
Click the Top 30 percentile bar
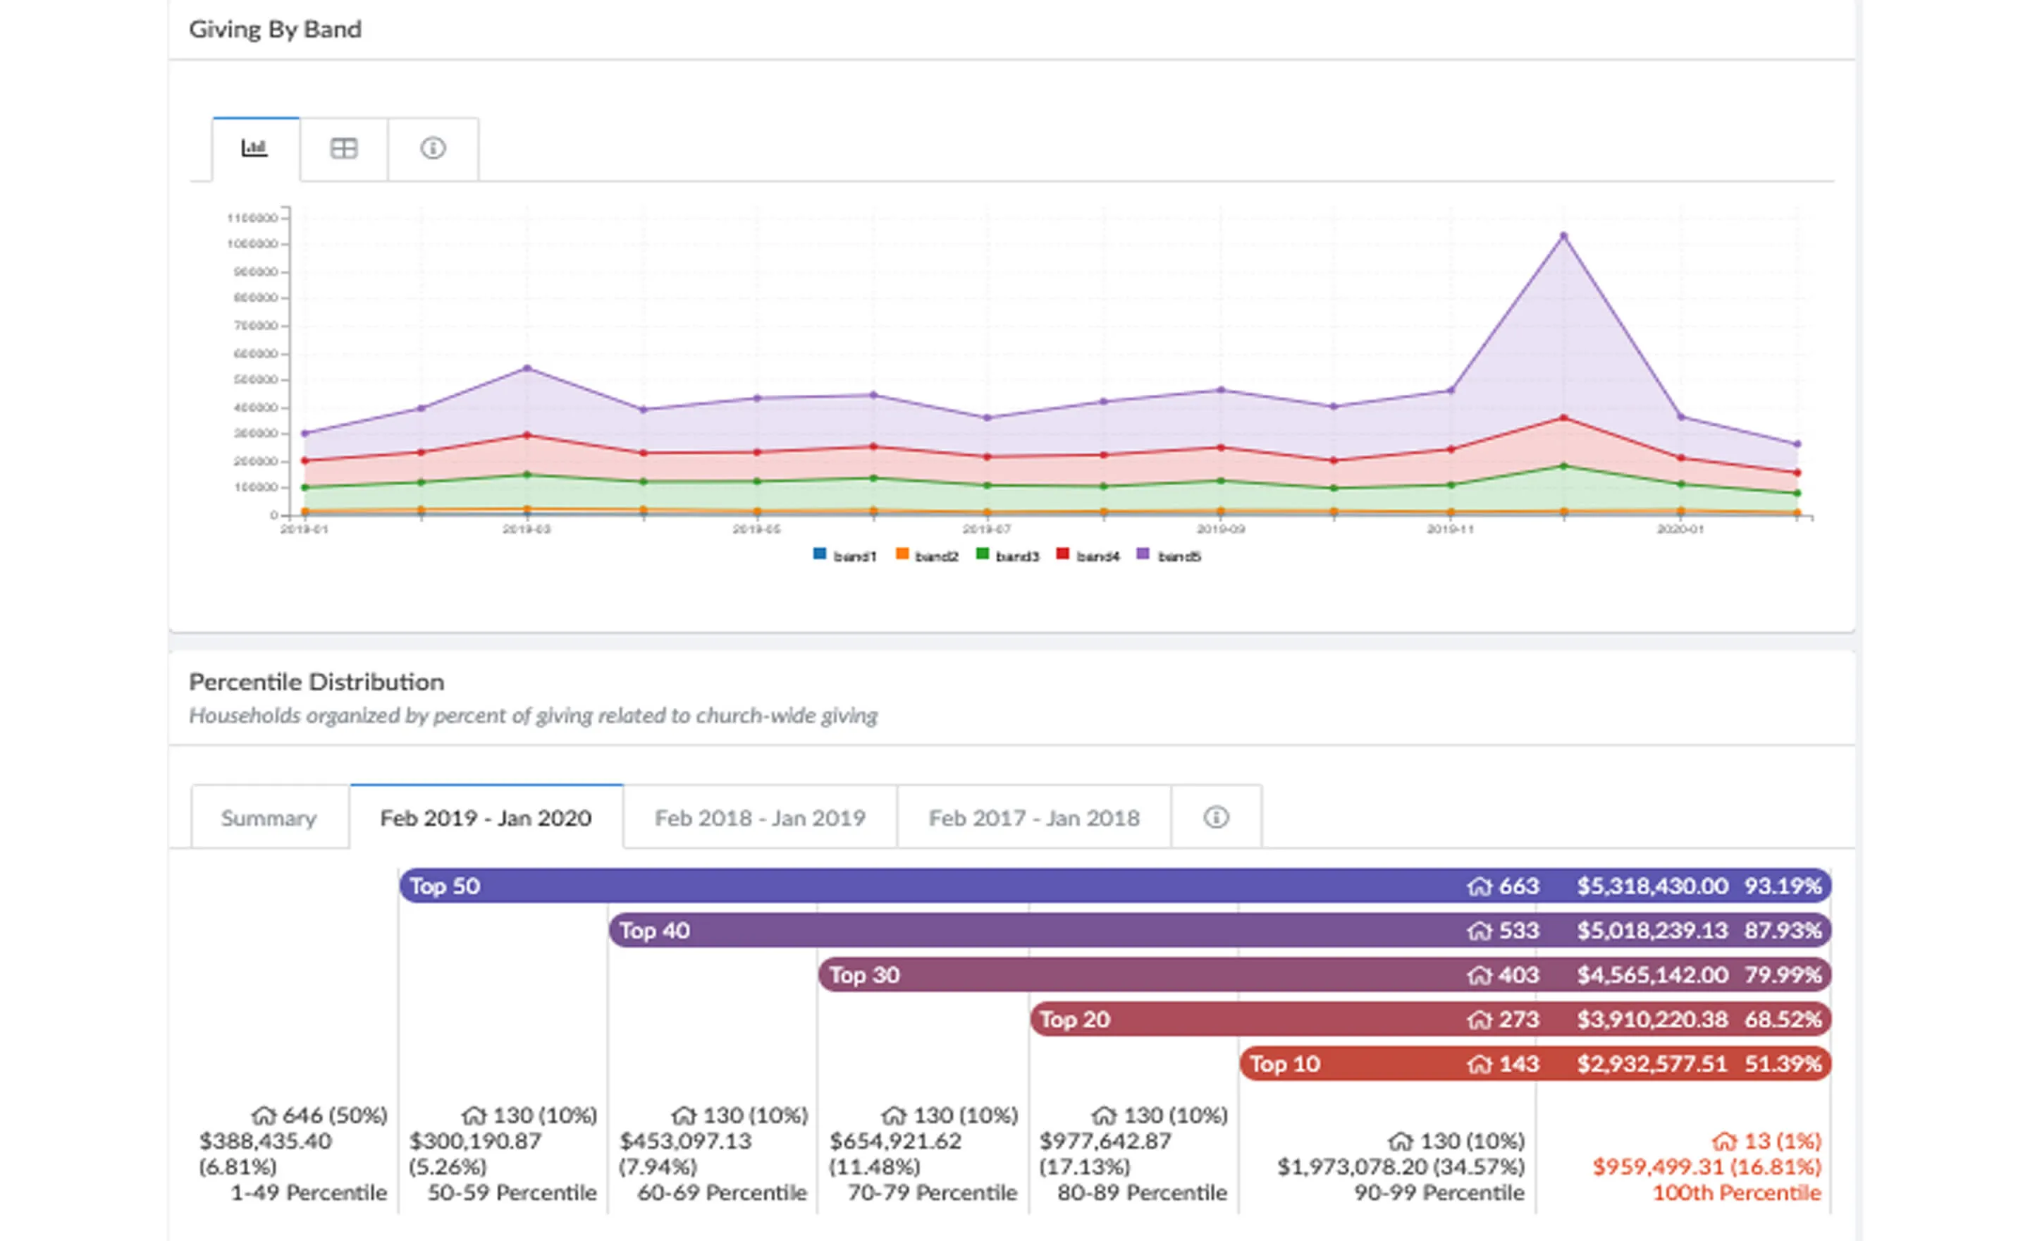[x=1137, y=975]
